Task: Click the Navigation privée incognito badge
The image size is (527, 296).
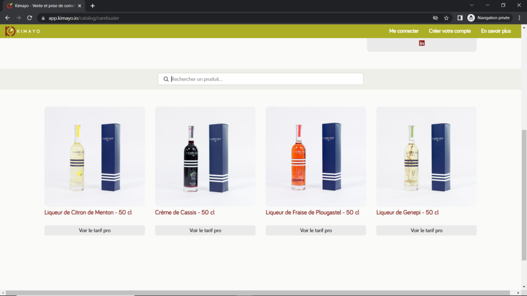Action: coord(489,18)
